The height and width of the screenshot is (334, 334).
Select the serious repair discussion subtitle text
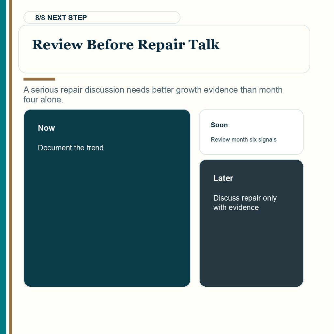tap(153, 95)
